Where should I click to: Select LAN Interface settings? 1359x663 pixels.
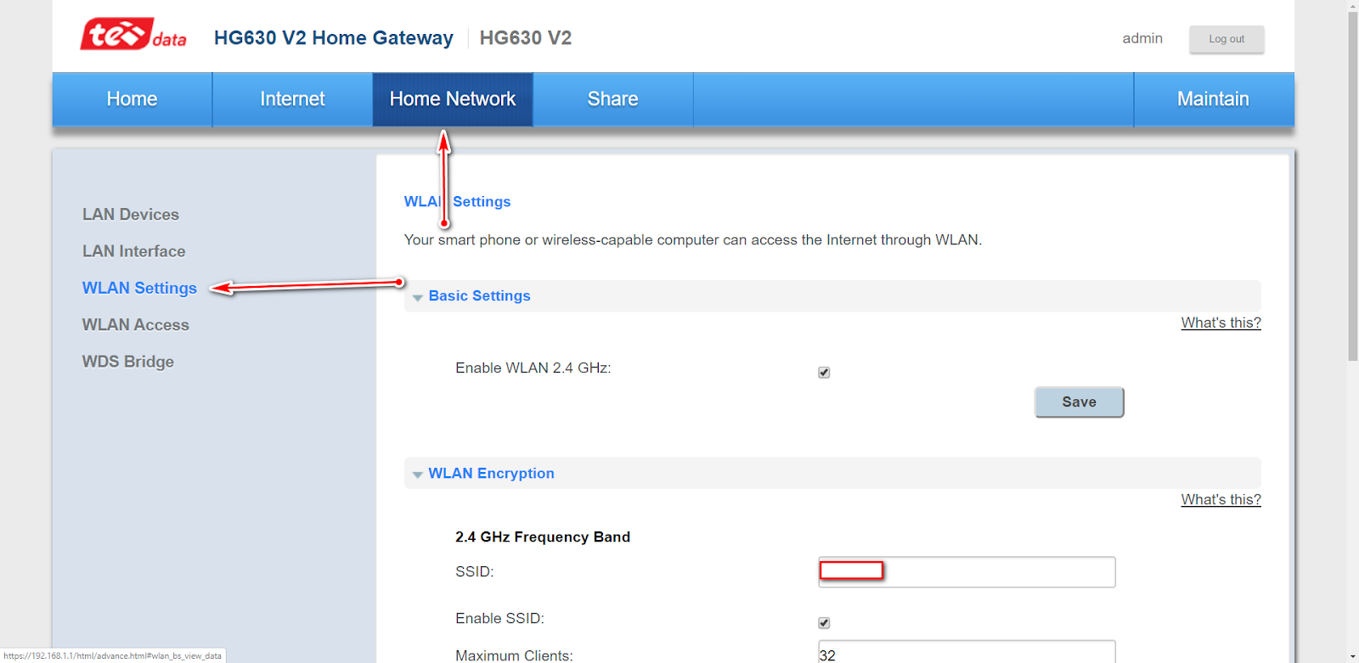pos(133,250)
